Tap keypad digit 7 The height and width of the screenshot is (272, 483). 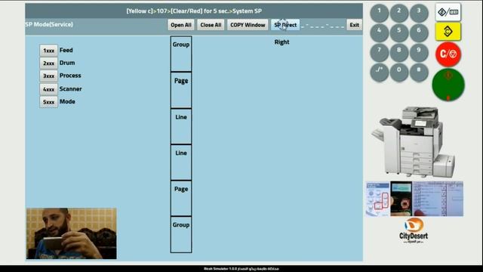(x=379, y=52)
